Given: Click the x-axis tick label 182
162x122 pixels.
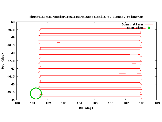Looking at the screenshot, I should click(x=48, y=103).
